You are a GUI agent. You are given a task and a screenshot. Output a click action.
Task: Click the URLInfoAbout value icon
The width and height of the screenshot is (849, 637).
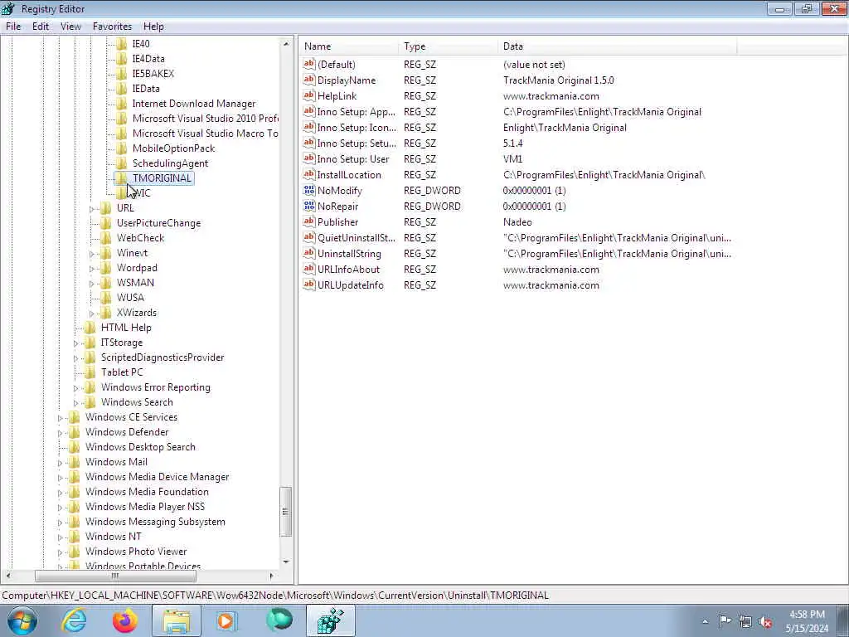[x=309, y=269]
